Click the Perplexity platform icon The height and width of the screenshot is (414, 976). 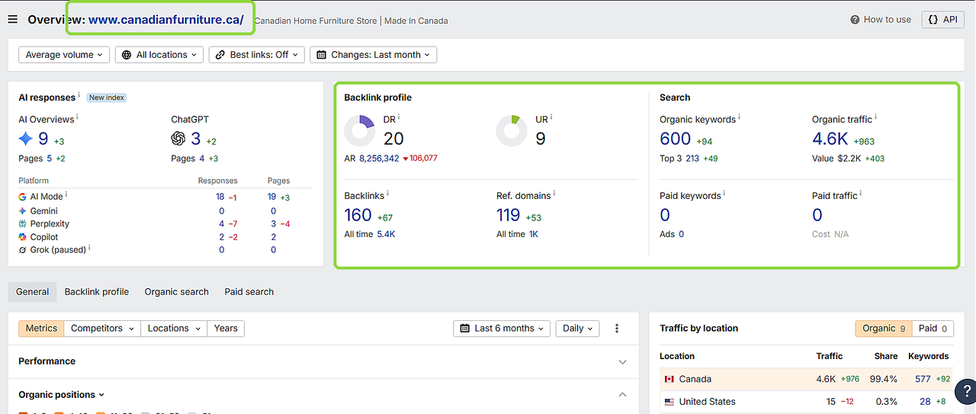(x=22, y=223)
